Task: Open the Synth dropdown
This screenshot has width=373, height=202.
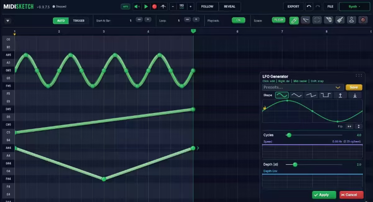Action: click(354, 7)
